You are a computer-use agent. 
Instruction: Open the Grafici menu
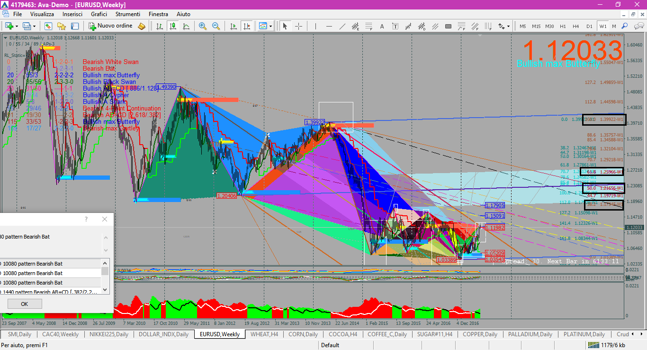pos(99,14)
